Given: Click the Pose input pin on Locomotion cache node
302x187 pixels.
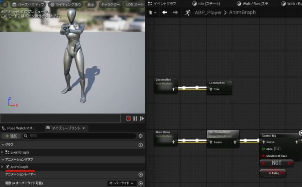Looking at the screenshot, I should (211, 89).
